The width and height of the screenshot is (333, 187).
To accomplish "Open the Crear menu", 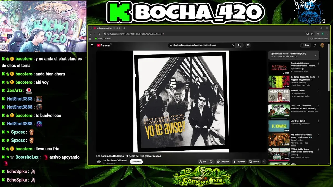I will 305,45.
